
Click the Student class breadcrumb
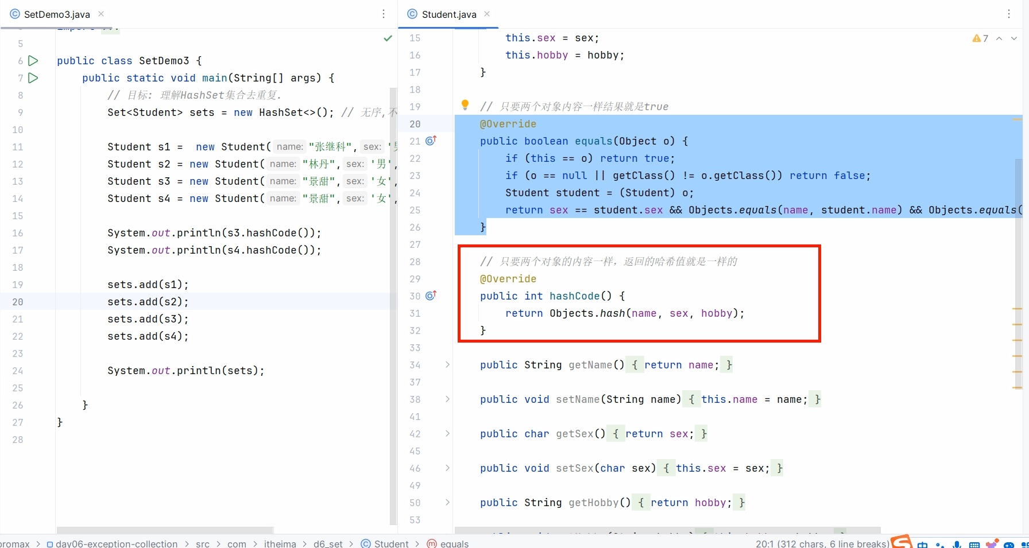[385, 543]
